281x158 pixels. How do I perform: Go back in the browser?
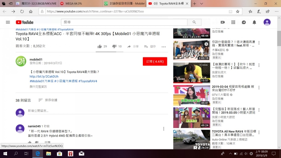(4, 11)
